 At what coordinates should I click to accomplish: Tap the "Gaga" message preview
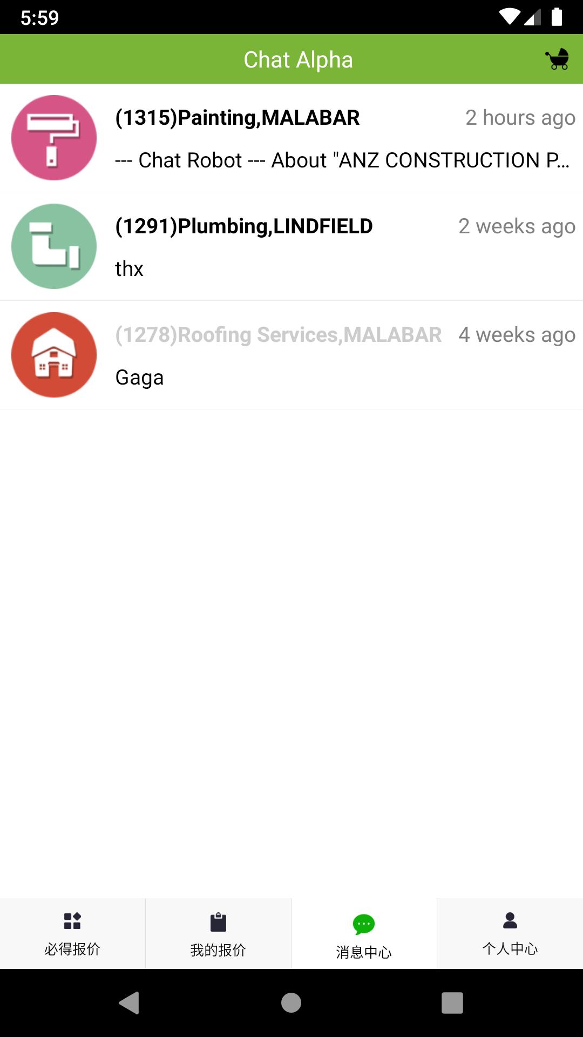(x=139, y=378)
